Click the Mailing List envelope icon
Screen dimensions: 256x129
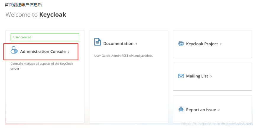point(181,76)
